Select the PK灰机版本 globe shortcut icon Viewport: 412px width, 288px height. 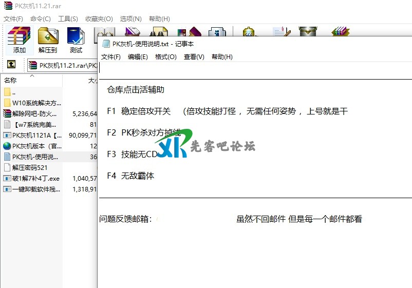(7, 146)
